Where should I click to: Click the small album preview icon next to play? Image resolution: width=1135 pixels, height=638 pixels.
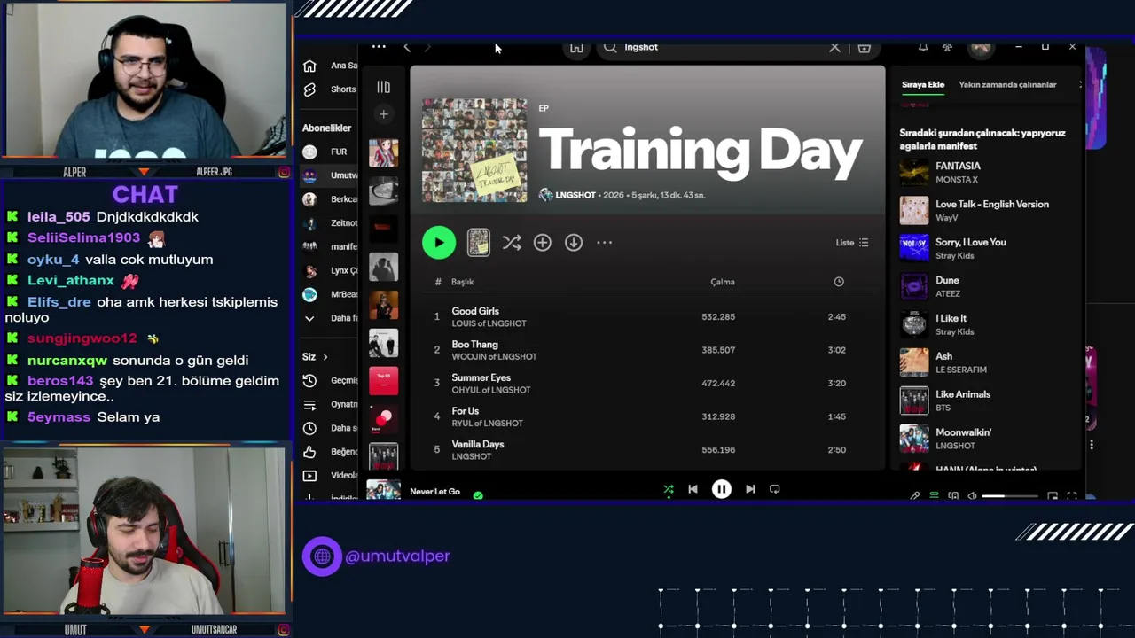479,243
